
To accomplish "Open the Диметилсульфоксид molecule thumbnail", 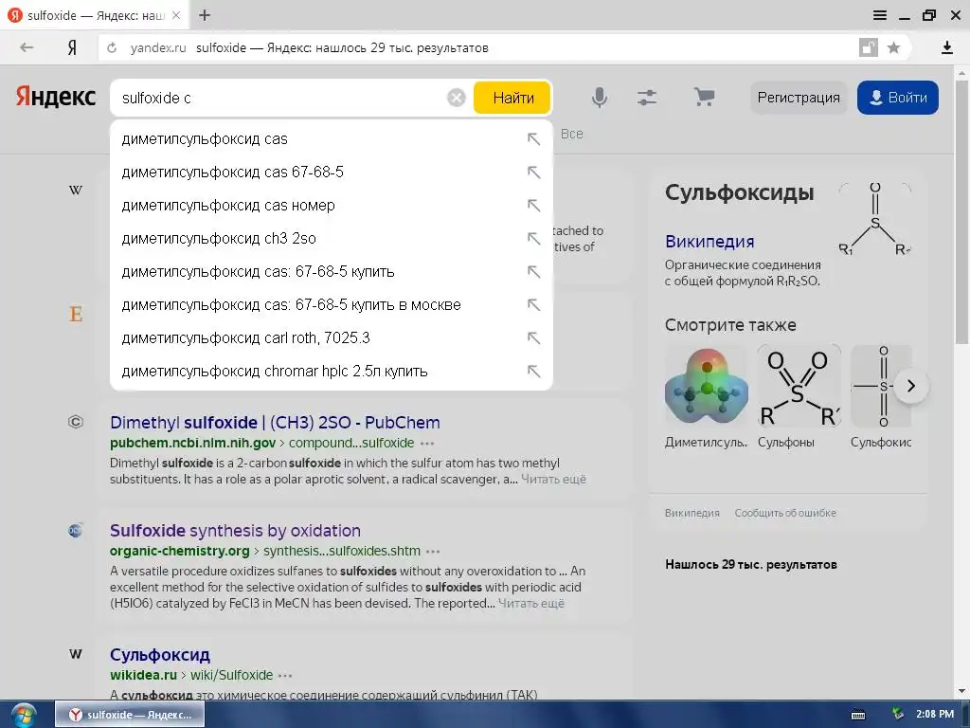I will (x=707, y=386).
